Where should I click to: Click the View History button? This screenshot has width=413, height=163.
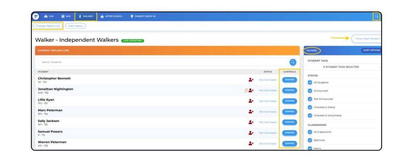click(75, 26)
